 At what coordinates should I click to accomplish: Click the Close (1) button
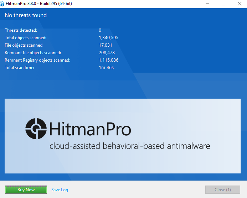222,190
